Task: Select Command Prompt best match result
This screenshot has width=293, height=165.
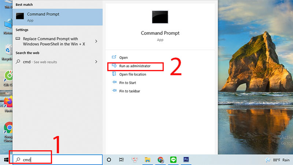Action: pyautogui.click(x=58, y=17)
